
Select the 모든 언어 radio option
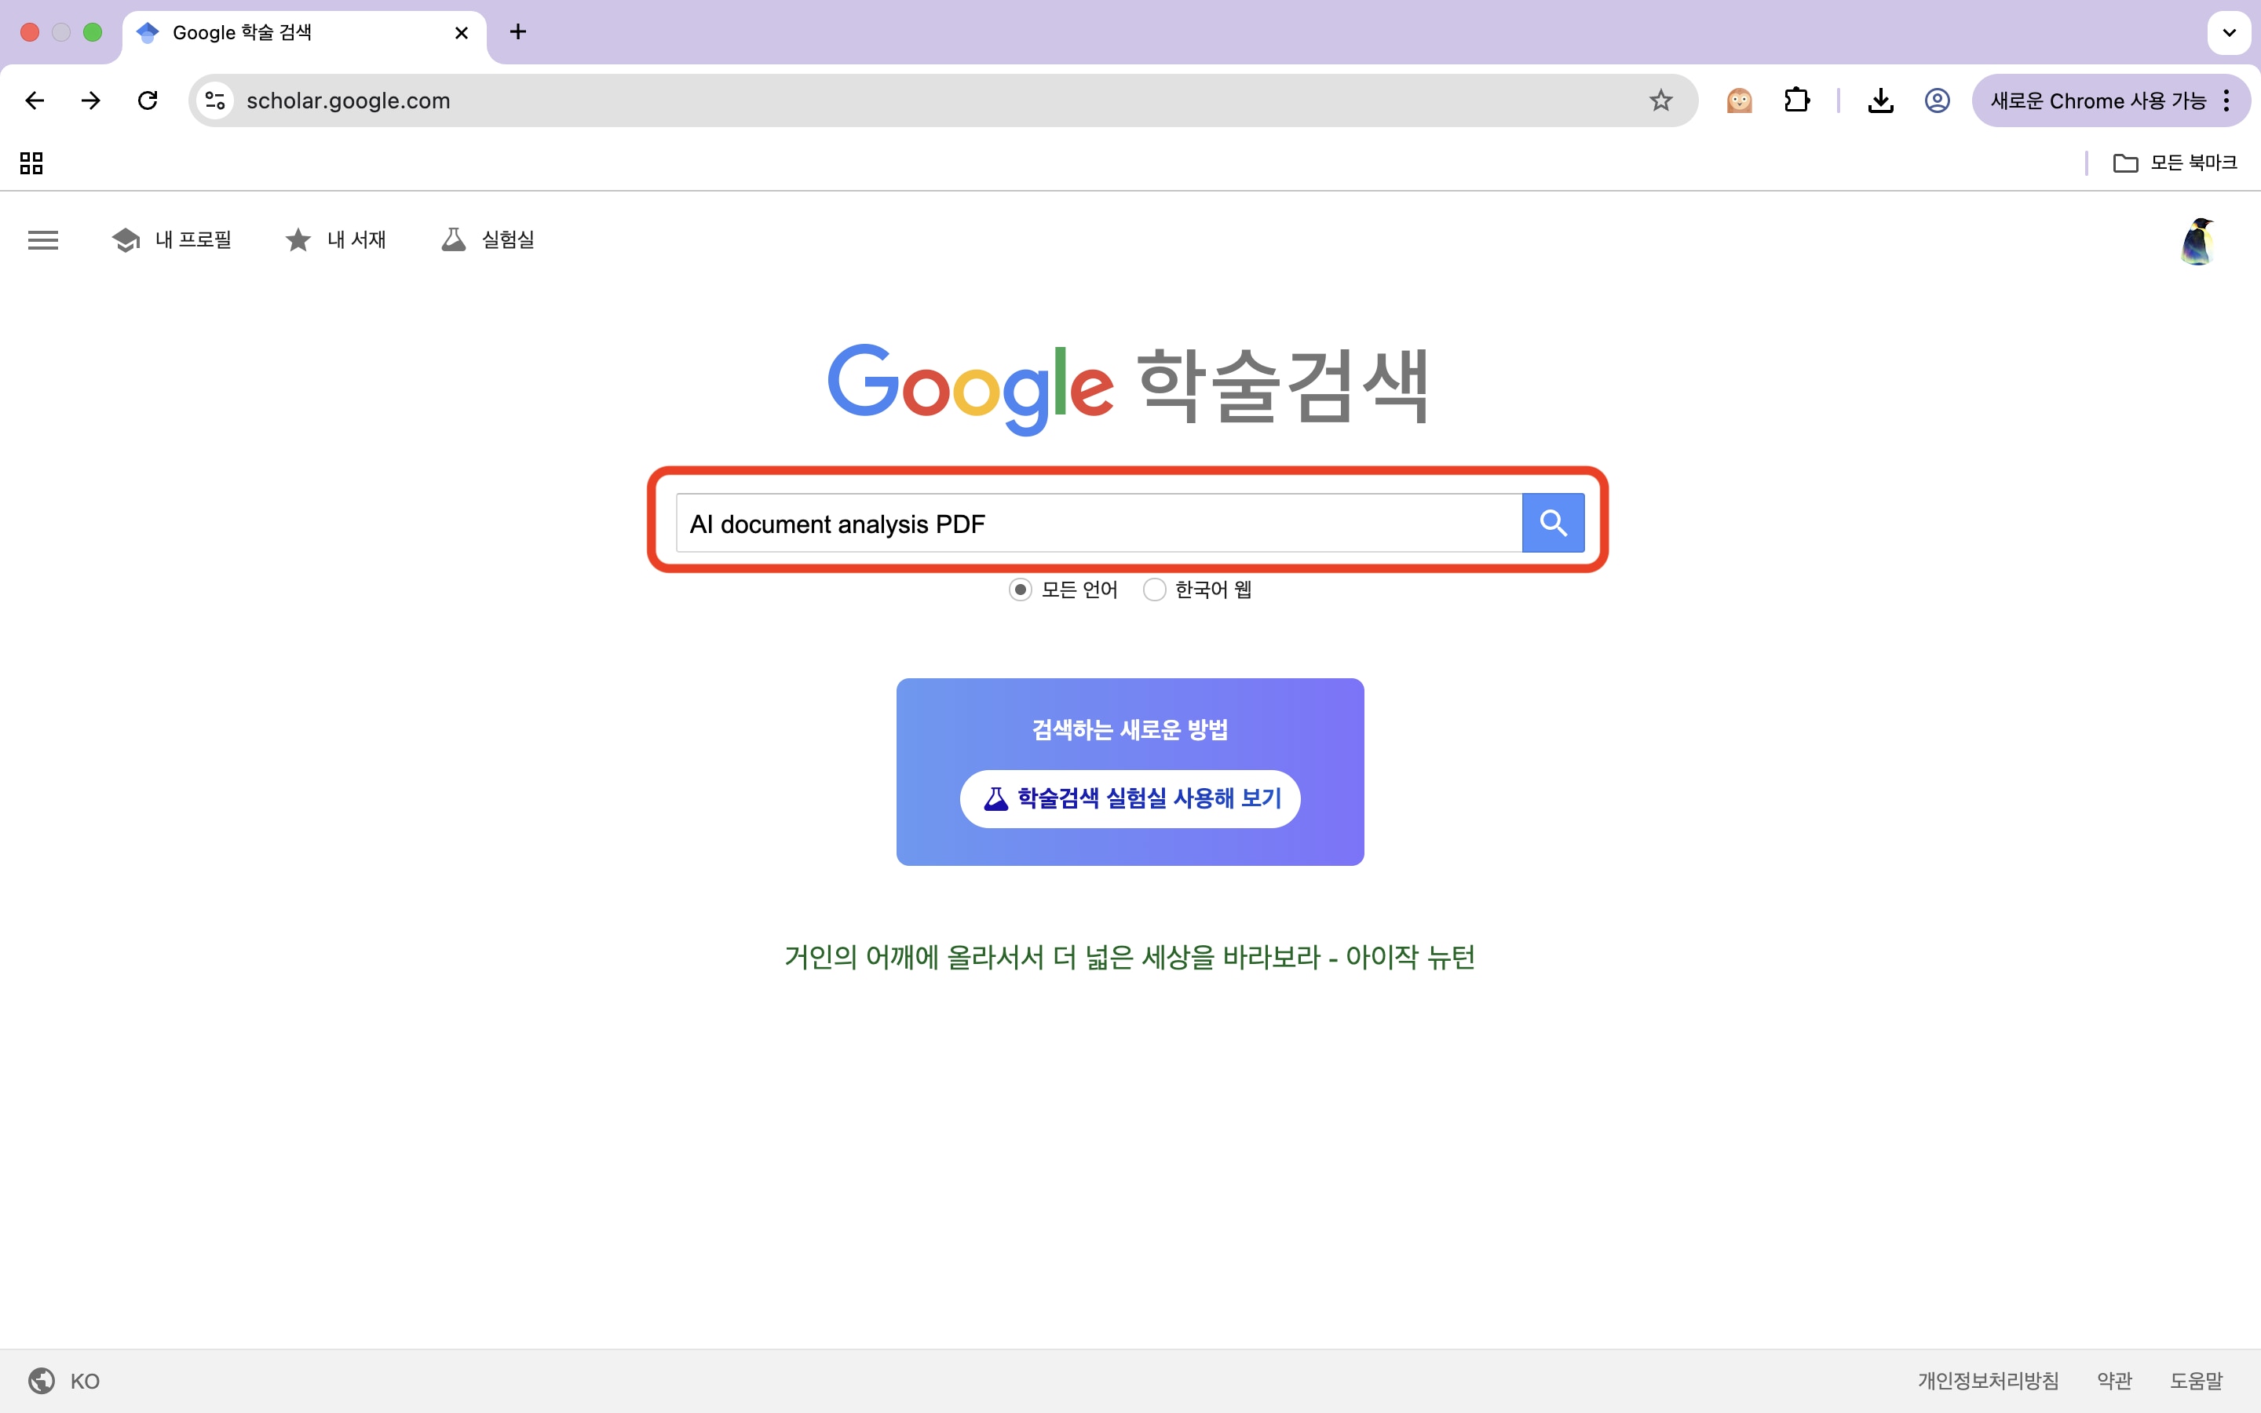pos(1019,590)
